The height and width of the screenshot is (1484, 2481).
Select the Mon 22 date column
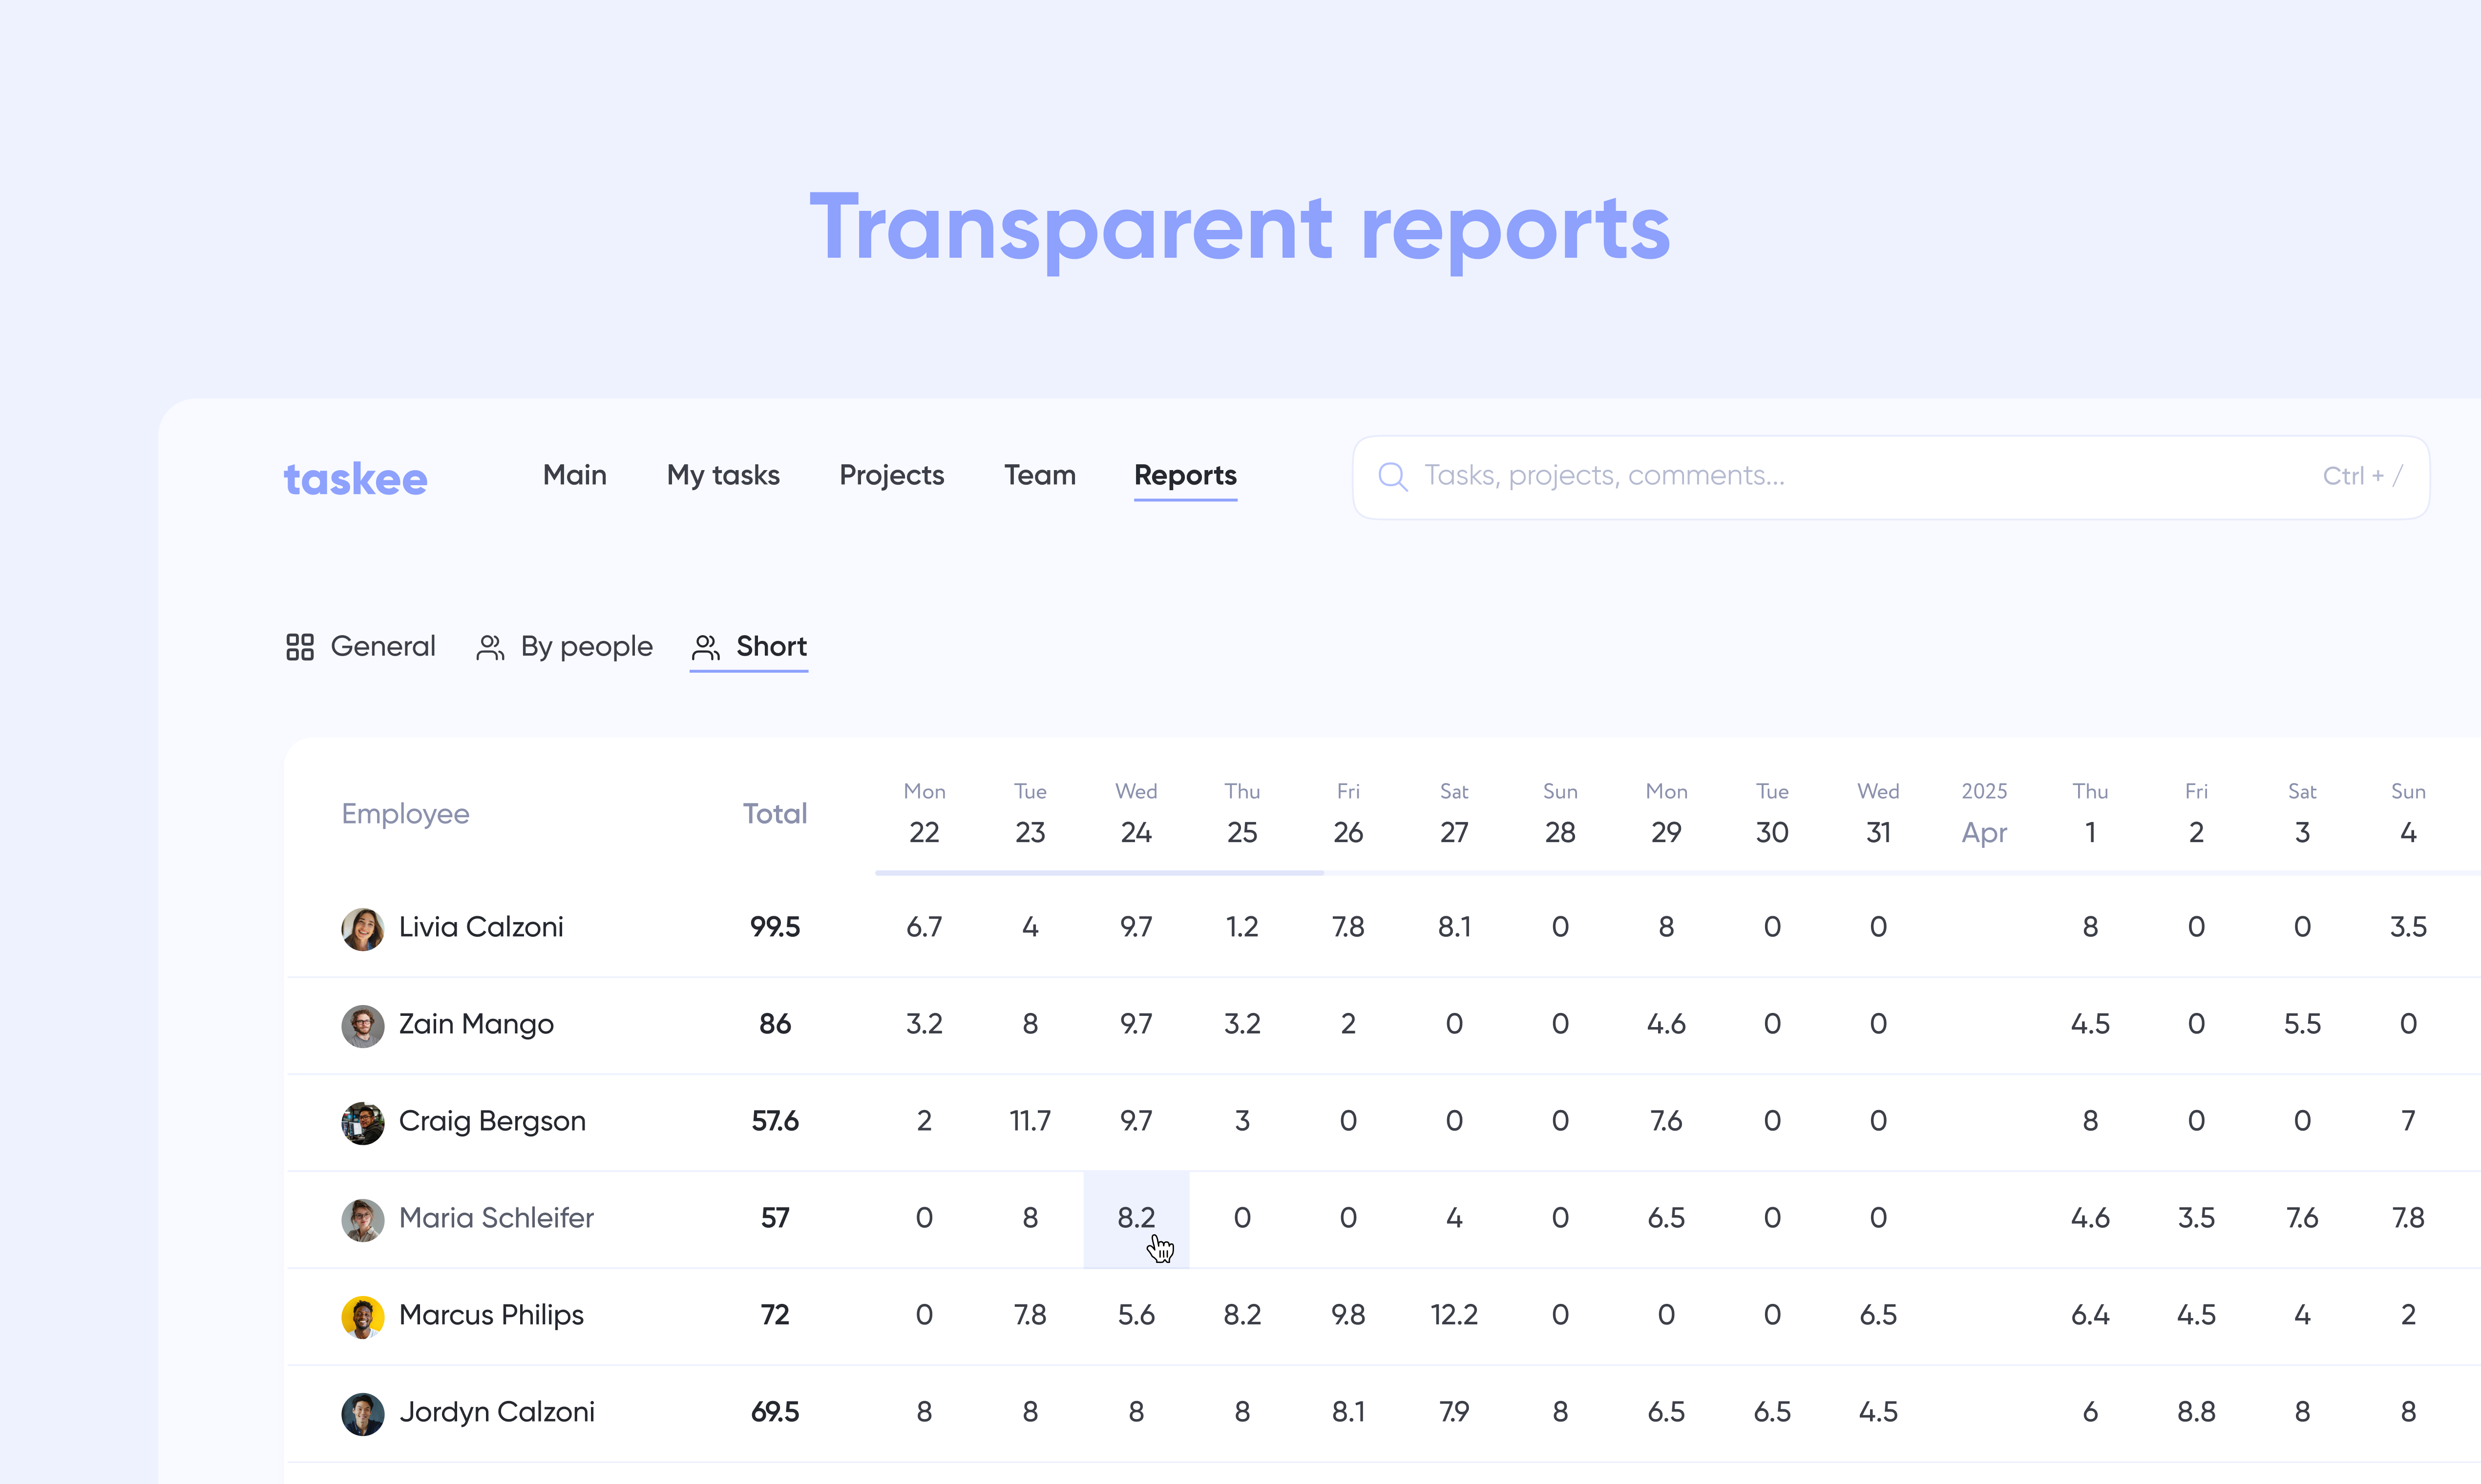click(925, 814)
